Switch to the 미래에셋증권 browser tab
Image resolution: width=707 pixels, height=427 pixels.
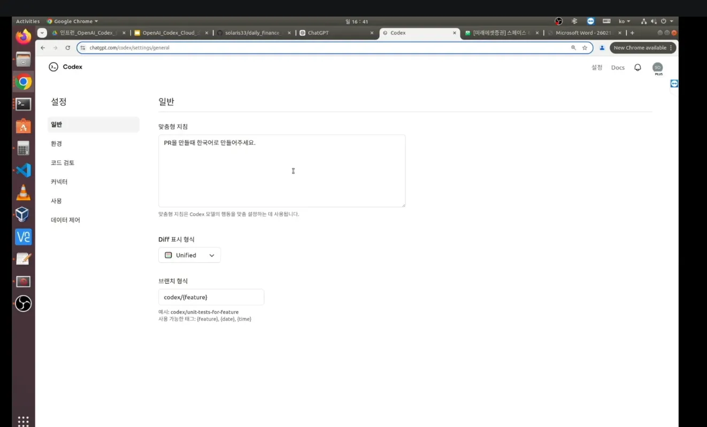(x=501, y=33)
